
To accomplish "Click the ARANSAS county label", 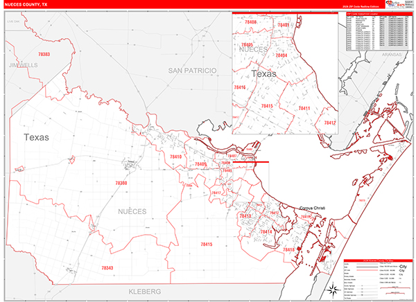I will (x=391, y=54).
